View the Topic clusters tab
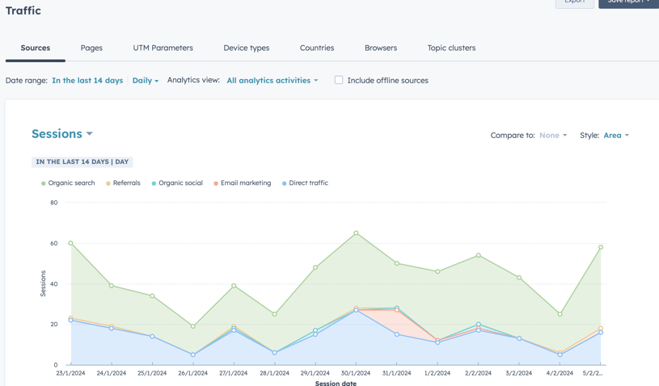 click(x=451, y=48)
